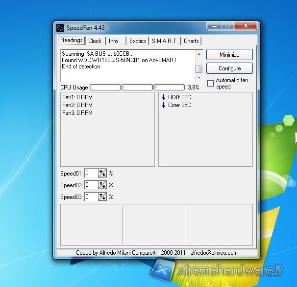Click the first CPU Usage bar

click(x=105, y=88)
